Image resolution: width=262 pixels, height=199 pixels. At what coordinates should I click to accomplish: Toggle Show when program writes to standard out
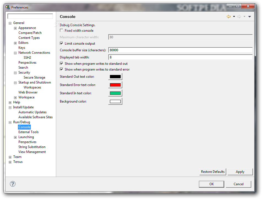click(x=61, y=64)
